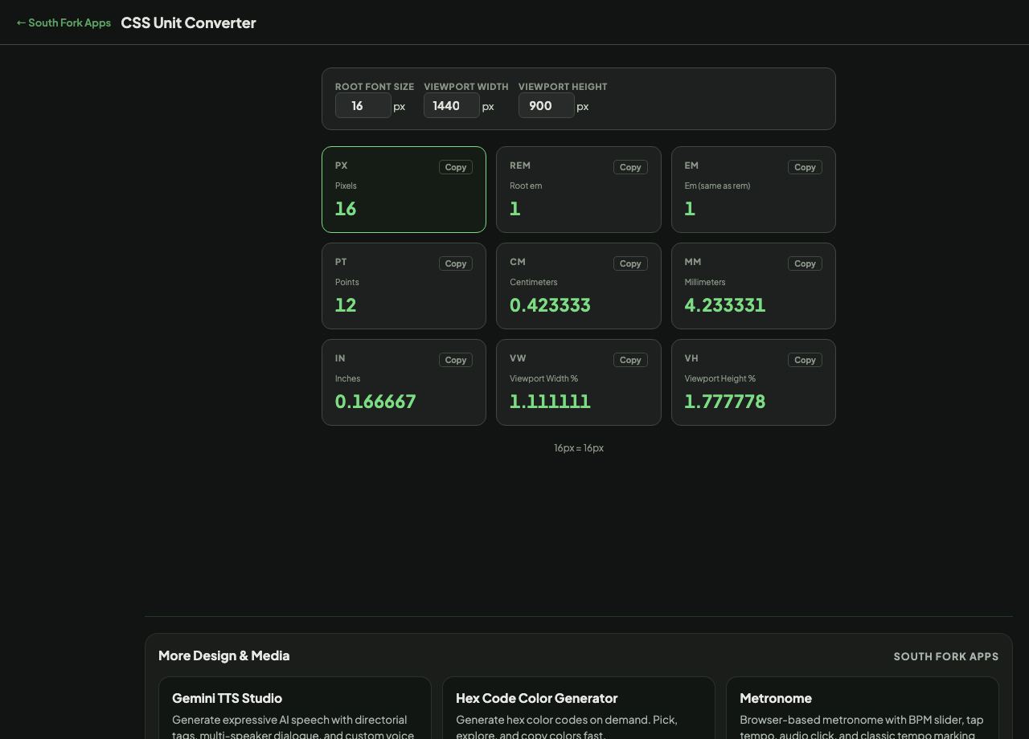The height and width of the screenshot is (739, 1029).
Task: Edit the Root Font Size input field
Action: click(363, 105)
